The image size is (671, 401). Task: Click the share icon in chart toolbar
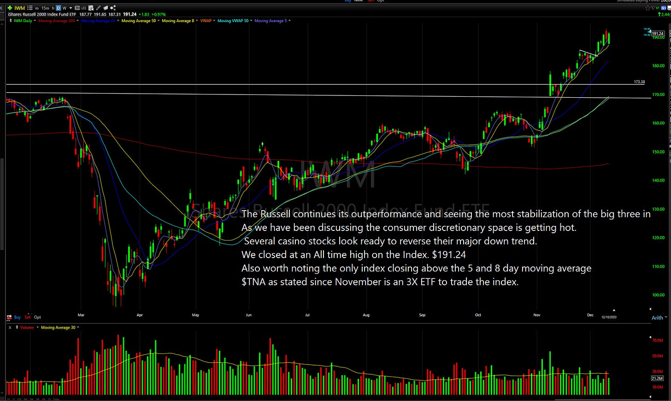(x=113, y=8)
